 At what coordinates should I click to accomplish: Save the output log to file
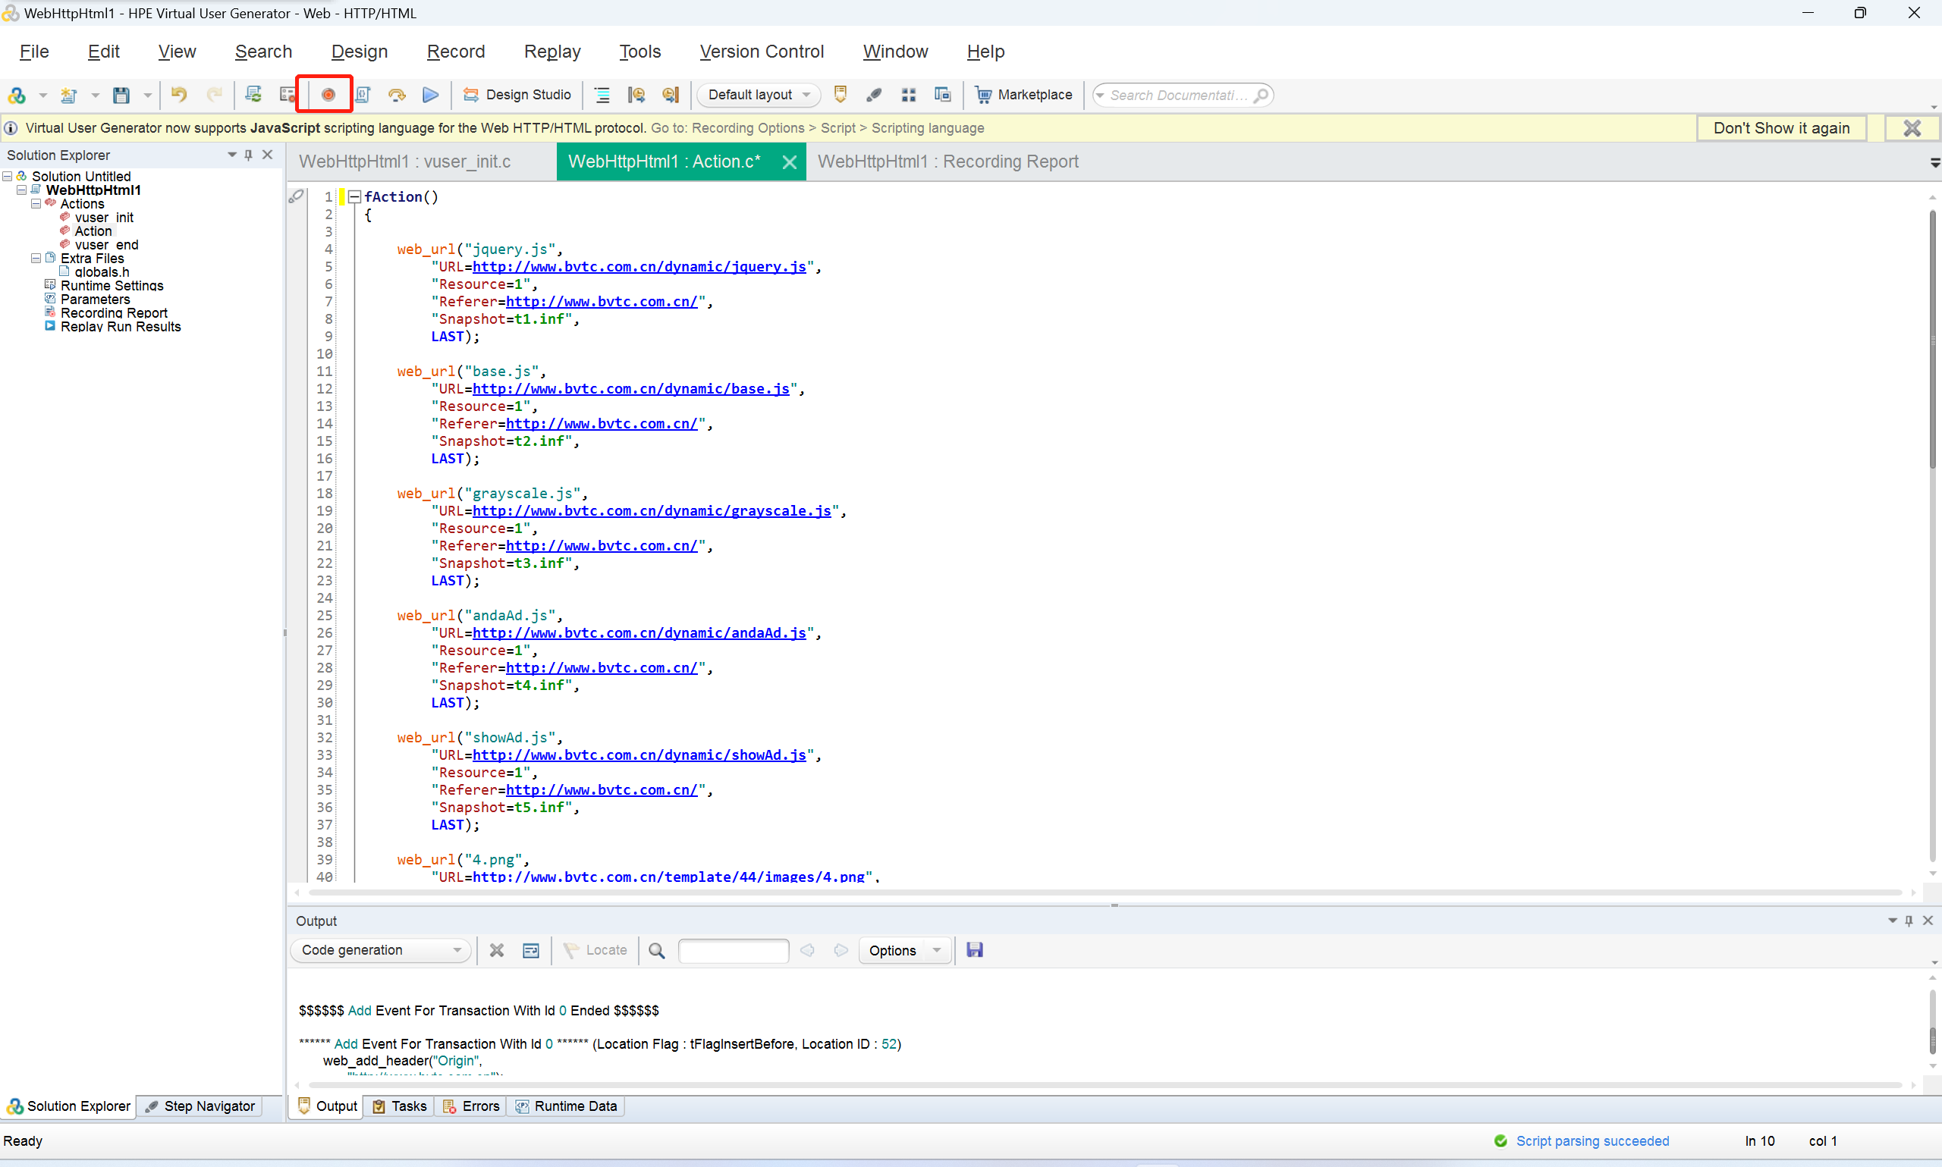pyautogui.click(x=974, y=950)
